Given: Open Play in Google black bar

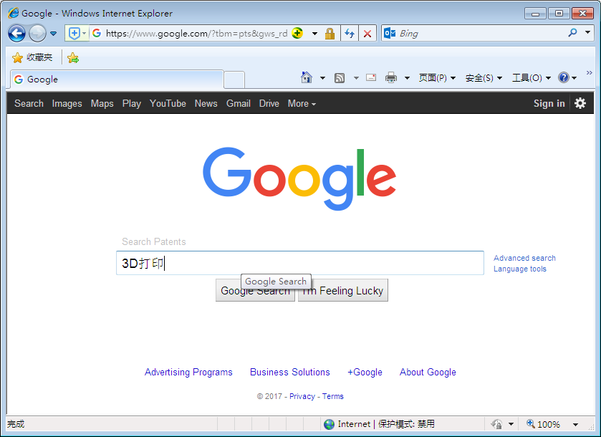Looking at the screenshot, I should pyautogui.click(x=132, y=103).
